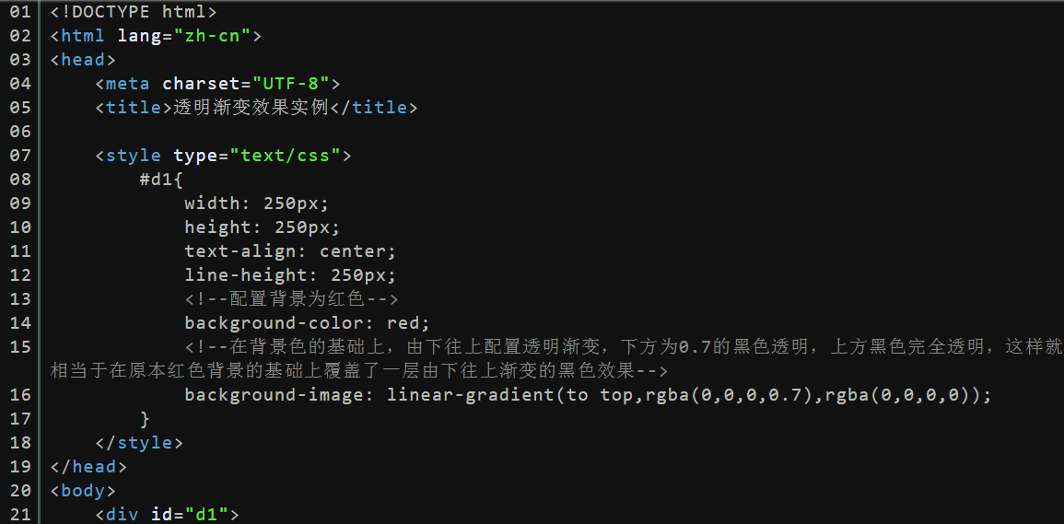
Task: Click line number 01 in the gutter
Action: click(20, 12)
